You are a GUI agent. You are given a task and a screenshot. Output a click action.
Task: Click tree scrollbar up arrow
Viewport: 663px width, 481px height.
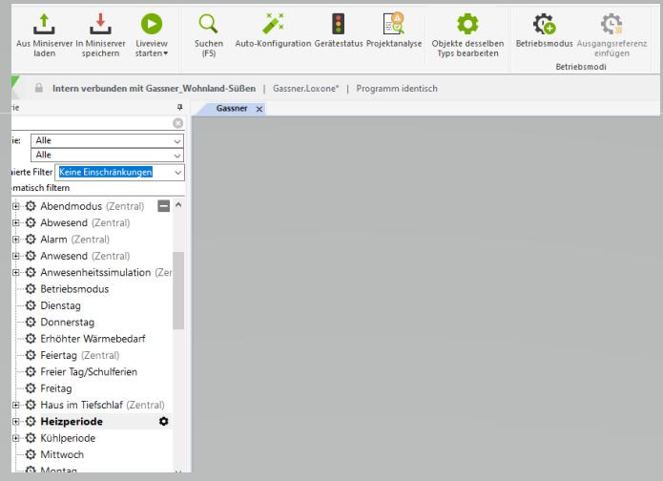click(178, 205)
